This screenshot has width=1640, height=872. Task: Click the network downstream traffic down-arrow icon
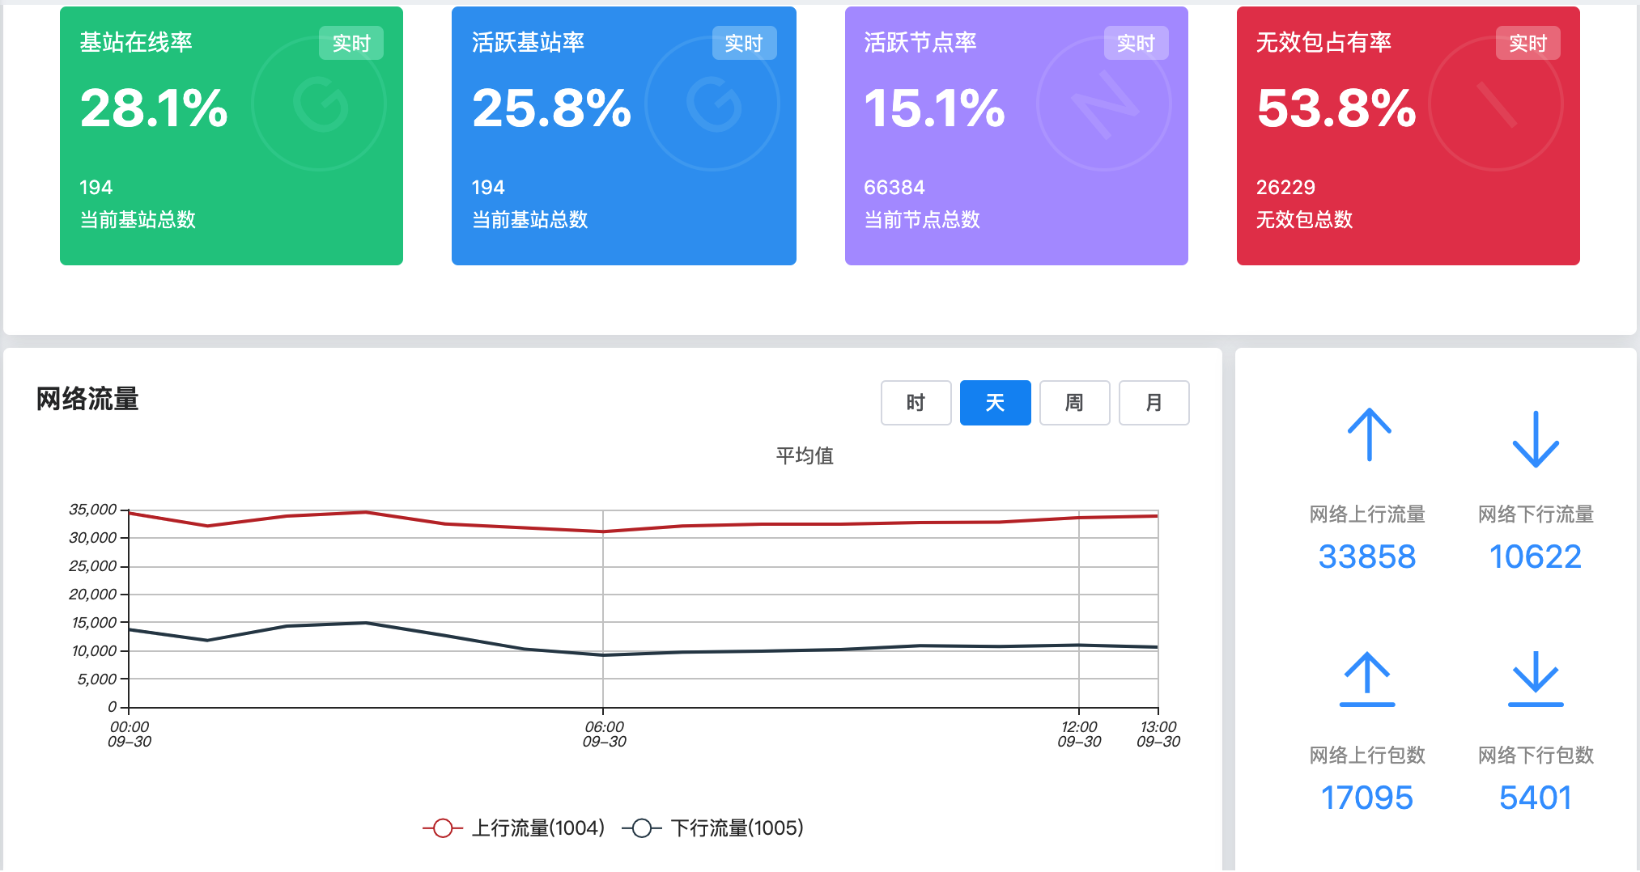[1536, 439]
